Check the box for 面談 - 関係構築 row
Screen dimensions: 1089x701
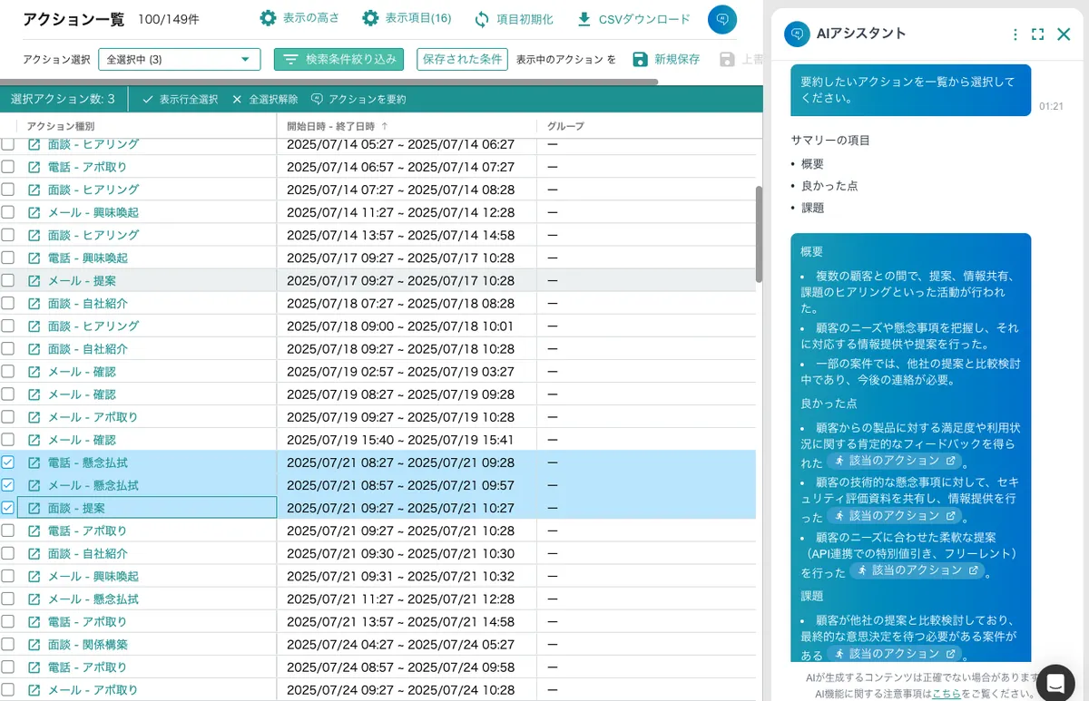click(x=8, y=645)
